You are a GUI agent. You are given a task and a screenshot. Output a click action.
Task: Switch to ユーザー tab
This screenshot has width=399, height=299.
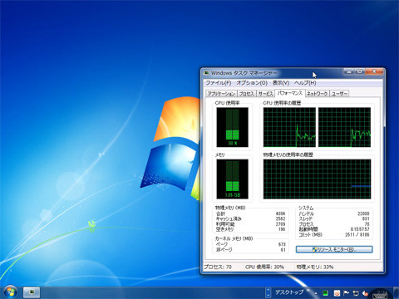(339, 94)
